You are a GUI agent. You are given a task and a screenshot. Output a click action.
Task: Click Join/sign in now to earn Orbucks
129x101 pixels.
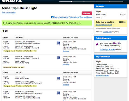107,49
